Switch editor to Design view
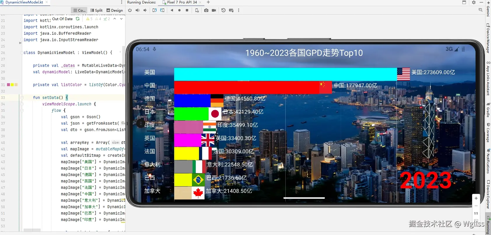 pyautogui.click(x=115, y=10)
